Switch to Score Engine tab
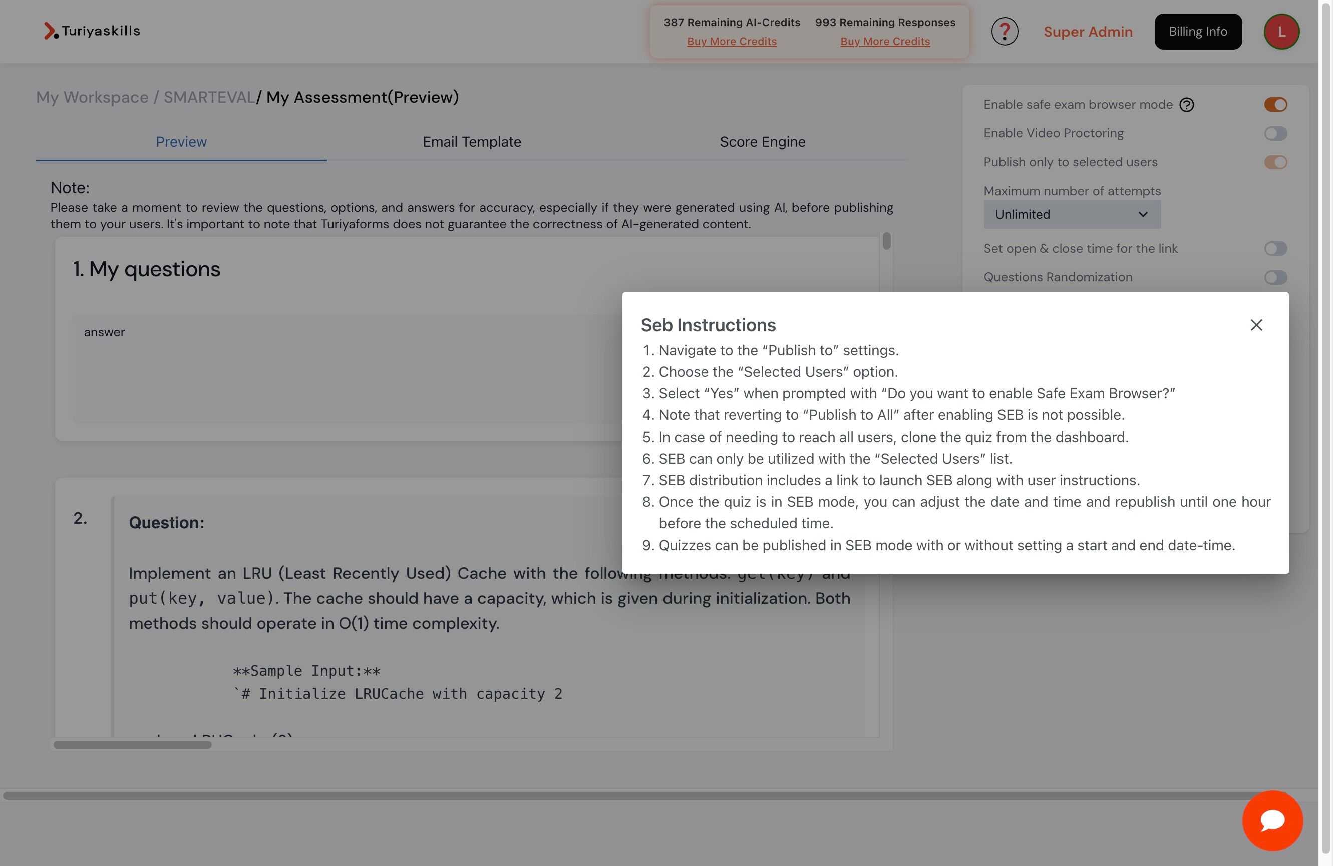The image size is (1333, 866). click(762, 142)
